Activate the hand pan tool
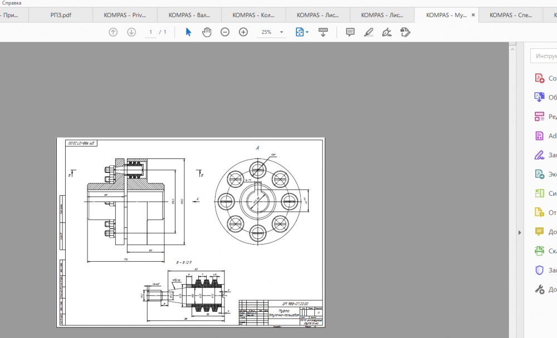 point(207,32)
